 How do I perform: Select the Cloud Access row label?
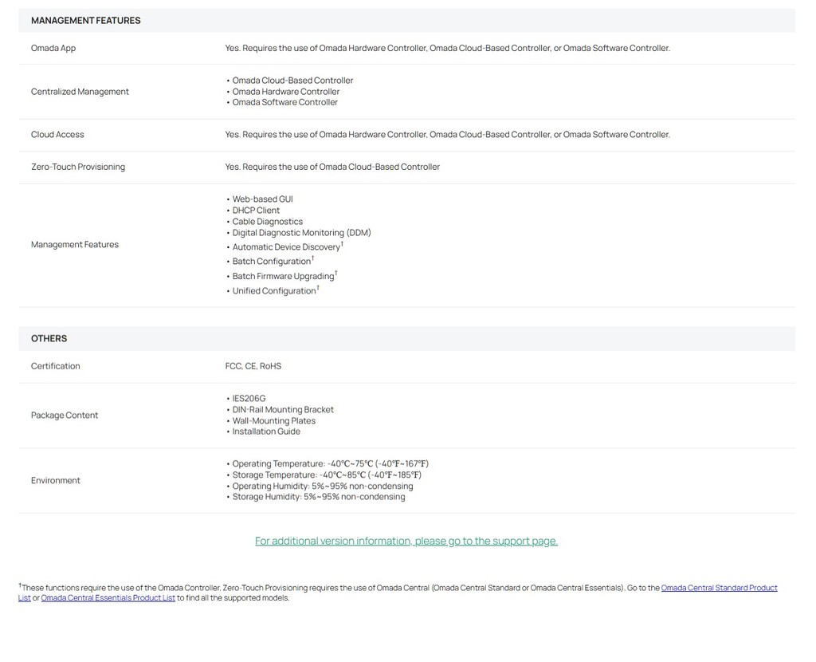point(57,134)
